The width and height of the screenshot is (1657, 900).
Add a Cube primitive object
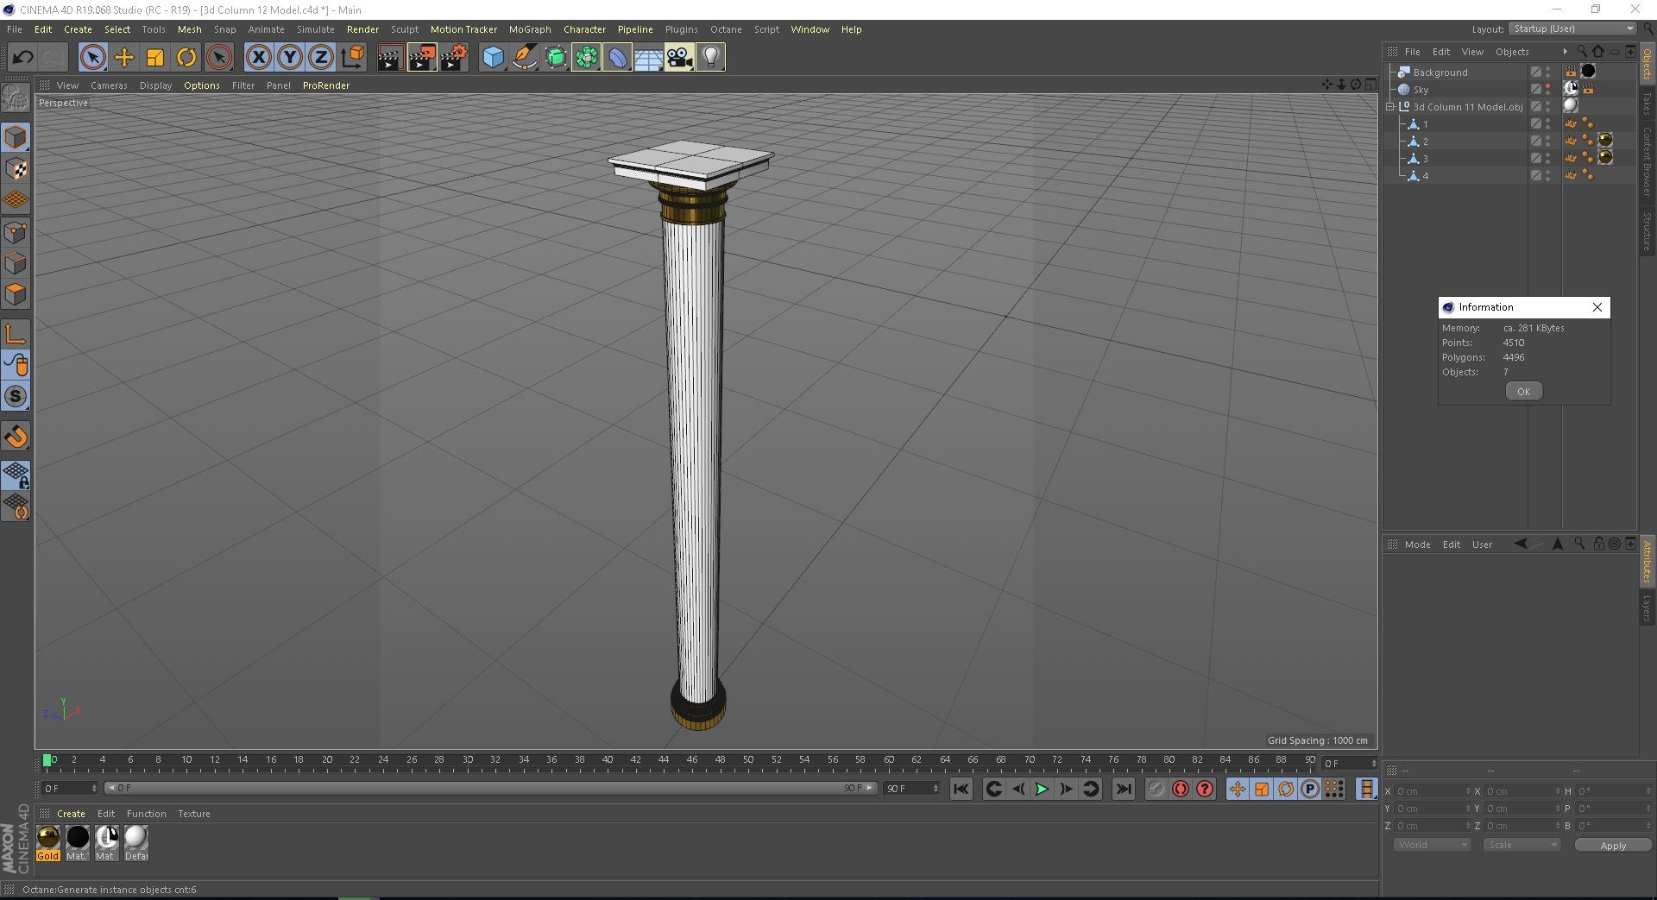pyautogui.click(x=493, y=58)
